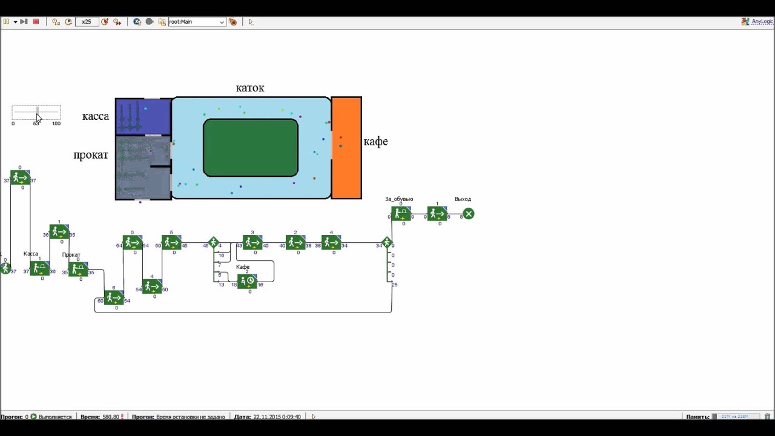Open the toolbar icon left of root:Main
Screen dimensions: 775x436
tap(162, 22)
